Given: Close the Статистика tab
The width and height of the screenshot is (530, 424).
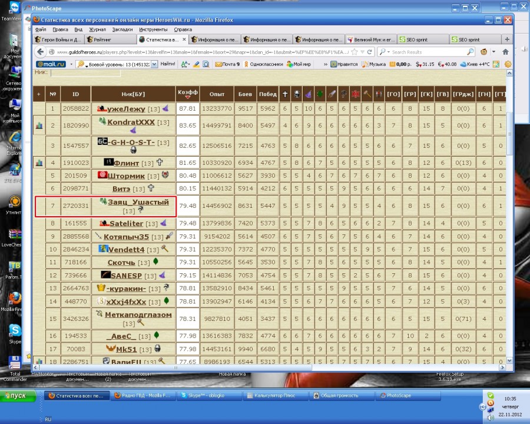Looking at the screenshot, I should tap(184, 39).
